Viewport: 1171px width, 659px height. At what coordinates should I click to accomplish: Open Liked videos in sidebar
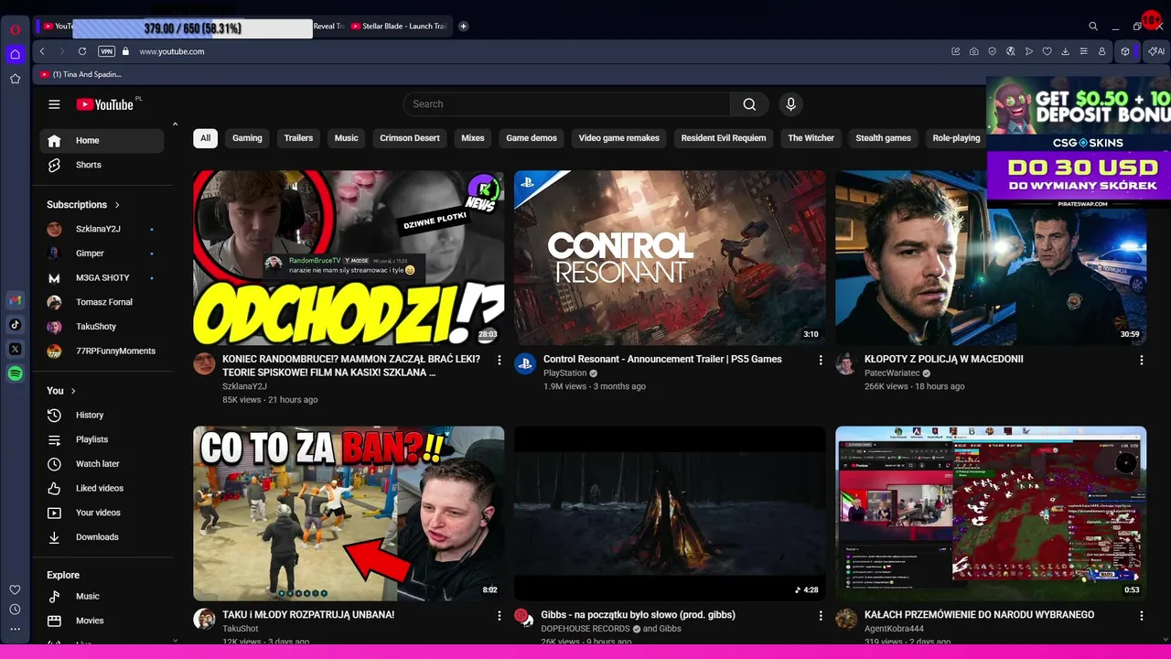click(x=102, y=489)
